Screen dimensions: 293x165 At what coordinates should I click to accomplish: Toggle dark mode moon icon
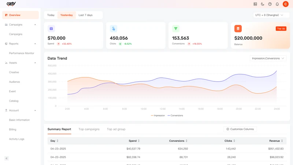coord(263,4)
